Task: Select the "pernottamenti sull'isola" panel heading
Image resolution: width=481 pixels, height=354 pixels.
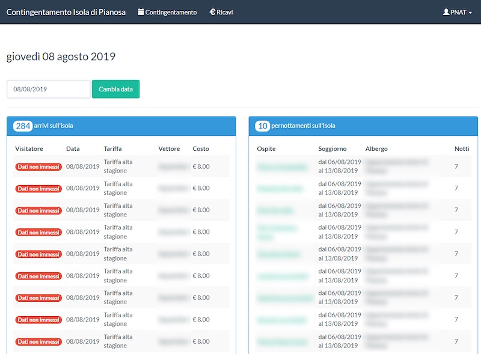Action: tap(304, 126)
